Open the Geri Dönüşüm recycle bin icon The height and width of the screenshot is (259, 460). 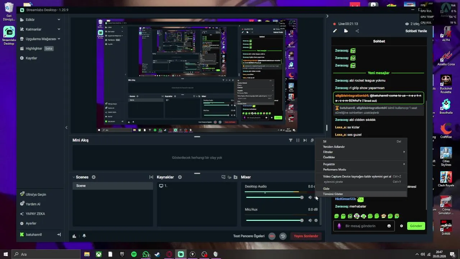coord(9,12)
